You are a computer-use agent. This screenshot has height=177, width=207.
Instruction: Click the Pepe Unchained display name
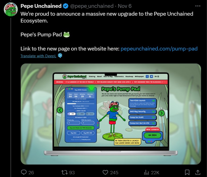tap(41, 6)
